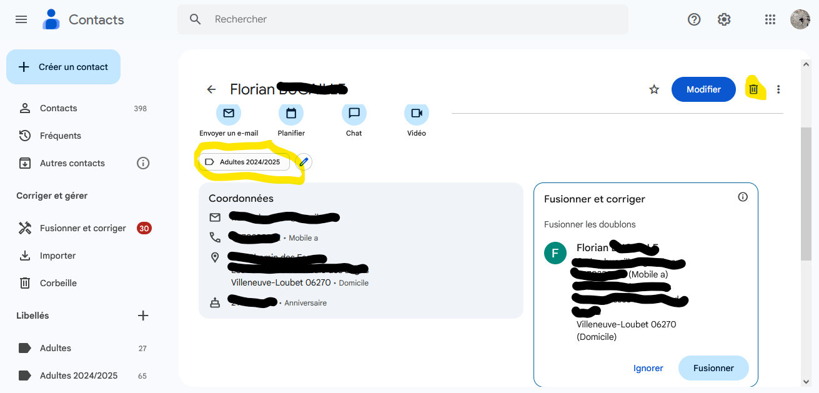
Task: Star this contact as favorite
Action: [x=654, y=89]
